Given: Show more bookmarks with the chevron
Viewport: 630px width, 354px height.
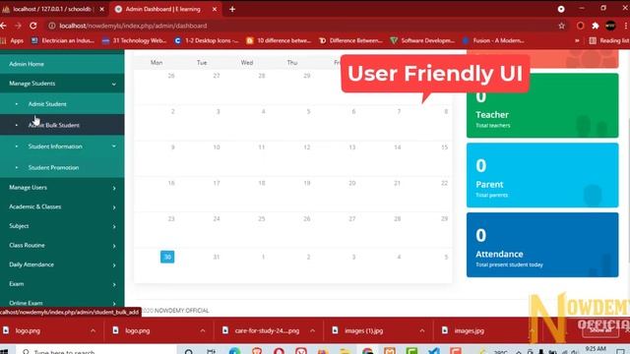Looking at the screenshot, I should (577, 40).
